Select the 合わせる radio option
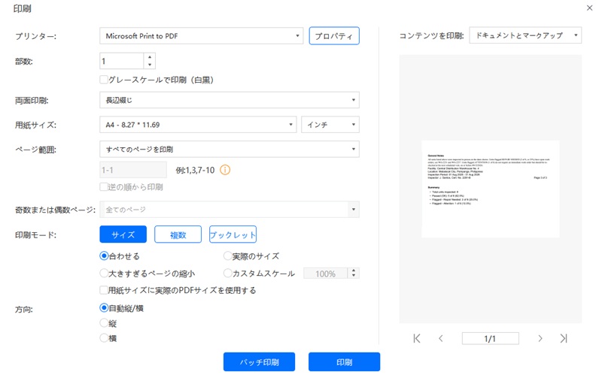The width and height of the screenshot is (602, 378). [x=104, y=256]
